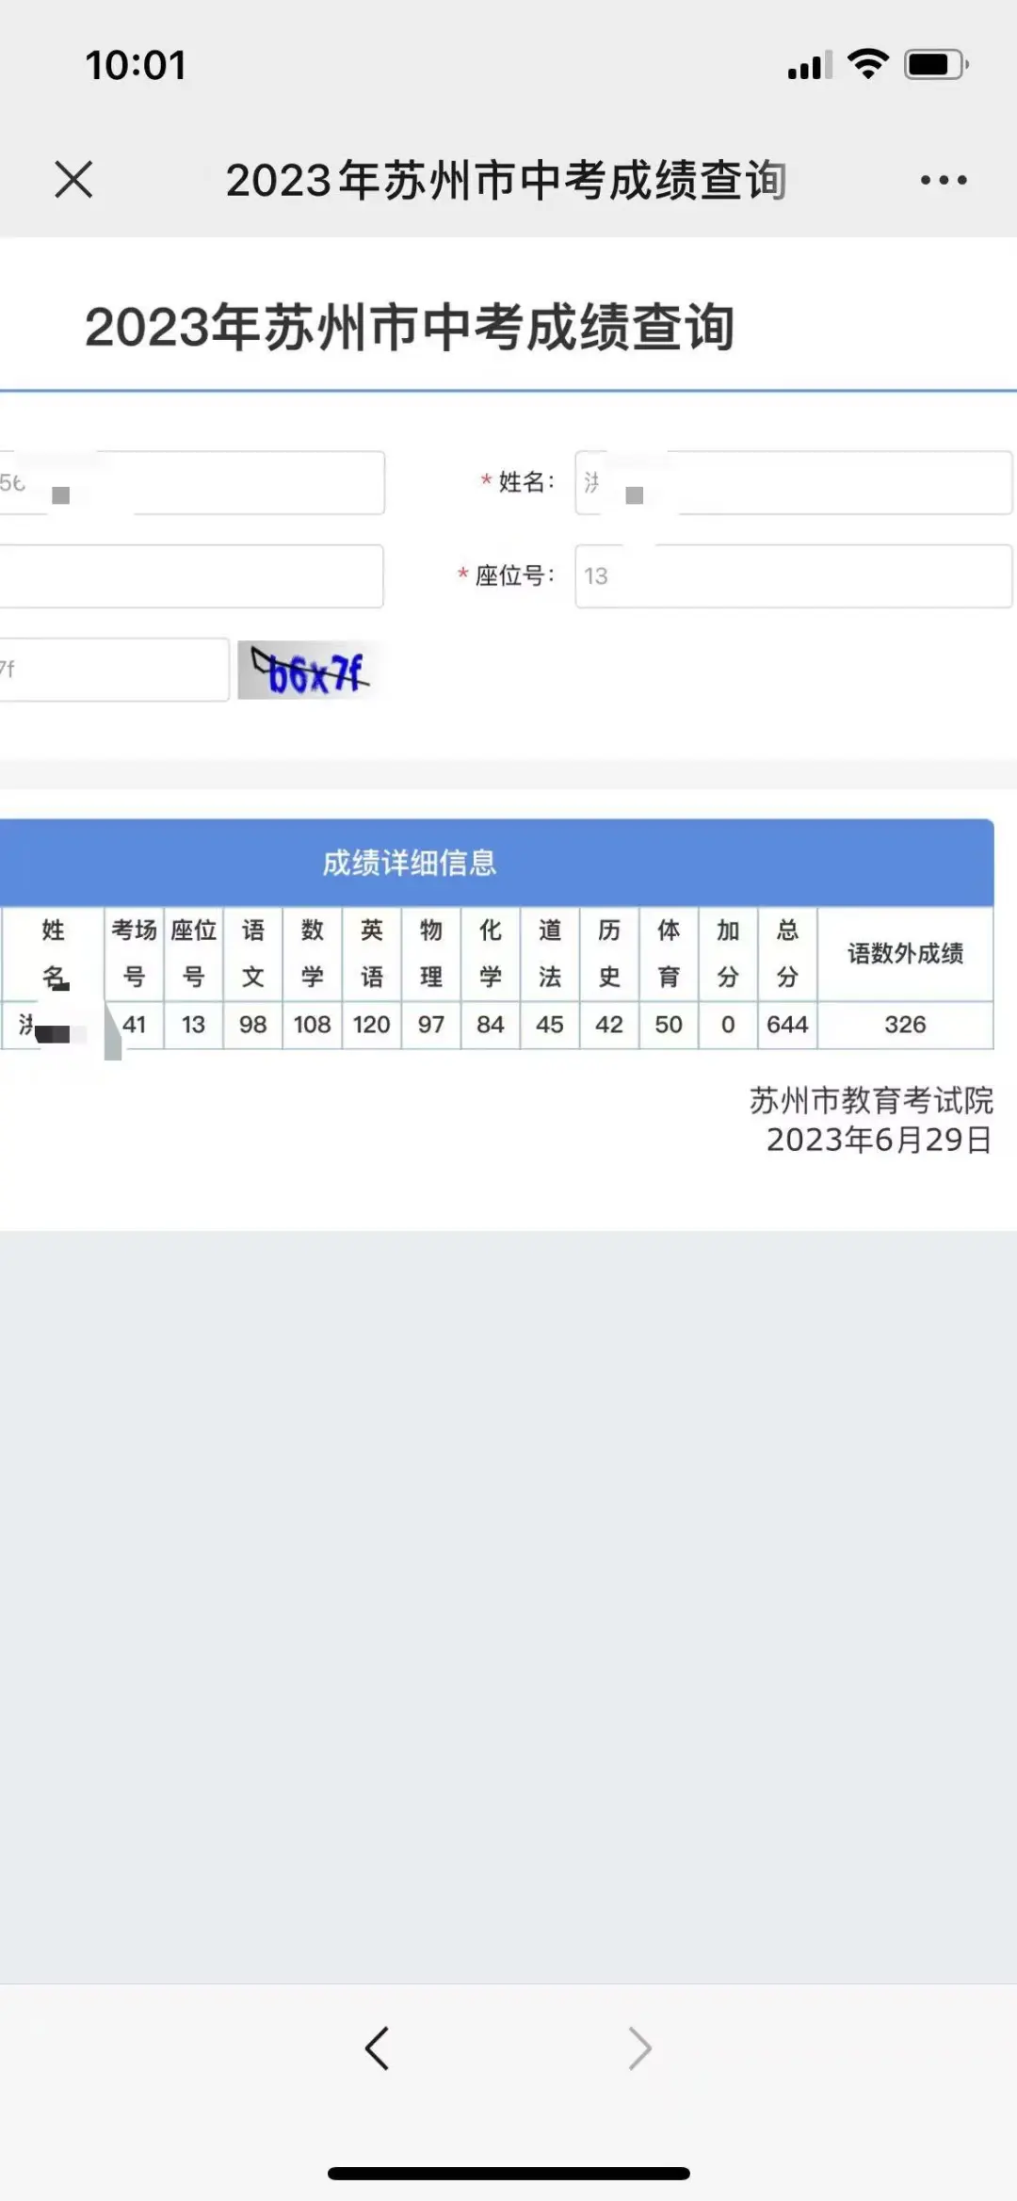Select the 苏州市教育考试院 text

coord(871,1100)
